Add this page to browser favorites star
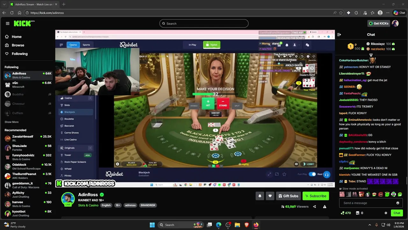The width and height of the screenshot is (408, 230). 341,13
